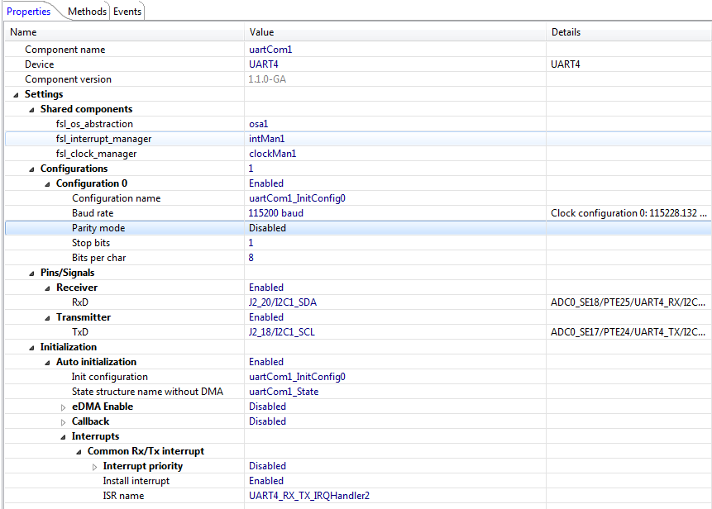Image resolution: width=712 pixels, height=509 pixels.
Task: Toggle the Receiver Enabled setting
Action: (x=265, y=288)
